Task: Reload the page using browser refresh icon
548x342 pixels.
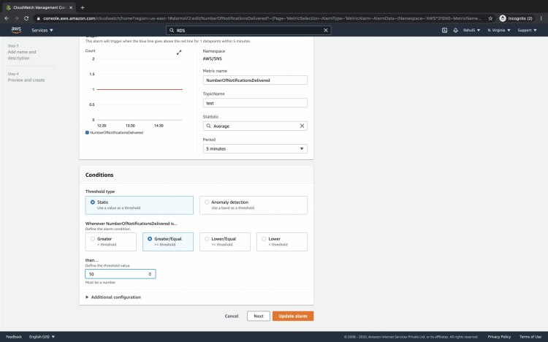Action: (x=26, y=18)
